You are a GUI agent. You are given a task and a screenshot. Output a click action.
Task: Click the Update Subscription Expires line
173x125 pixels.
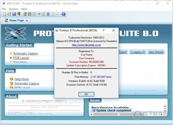[86, 65]
